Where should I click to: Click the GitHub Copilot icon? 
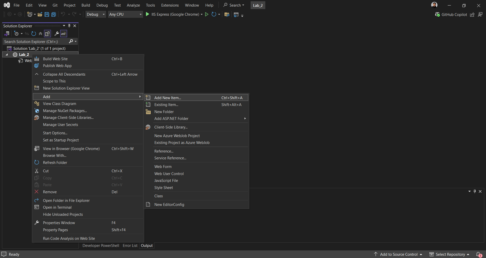pyautogui.click(x=437, y=15)
